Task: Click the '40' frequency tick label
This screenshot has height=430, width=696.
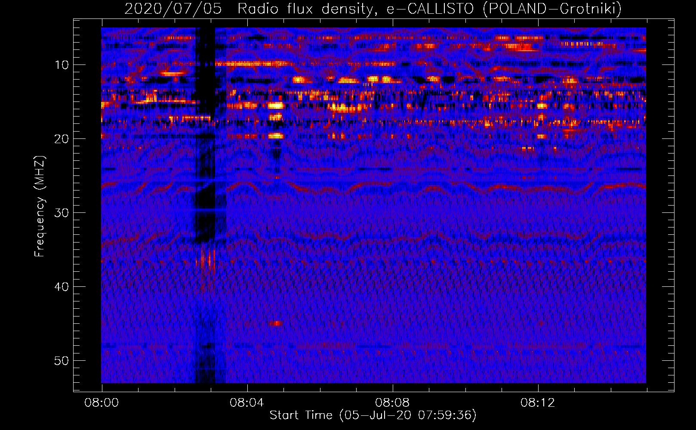Action: (62, 287)
